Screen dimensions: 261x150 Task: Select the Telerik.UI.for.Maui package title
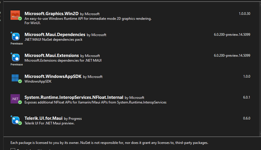[x=43, y=118]
